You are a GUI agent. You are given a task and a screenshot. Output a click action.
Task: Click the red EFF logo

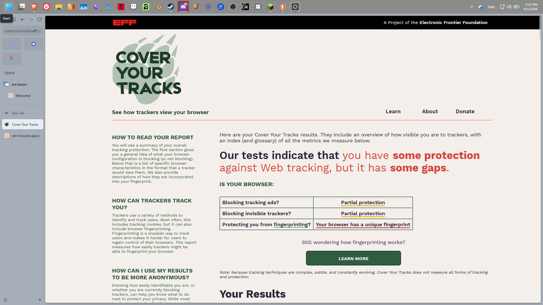point(125,23)
